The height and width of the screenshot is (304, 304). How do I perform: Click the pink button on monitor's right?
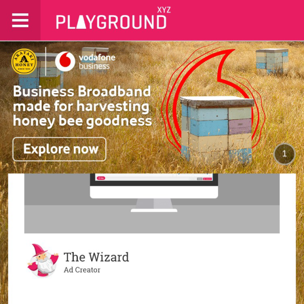tap(208, 179)
